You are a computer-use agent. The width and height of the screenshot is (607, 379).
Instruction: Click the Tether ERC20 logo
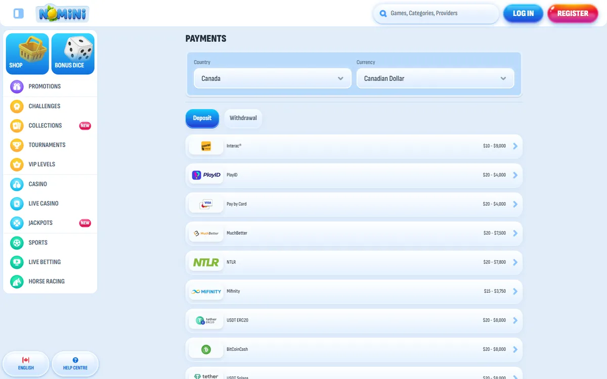click(x=206, y=320)
